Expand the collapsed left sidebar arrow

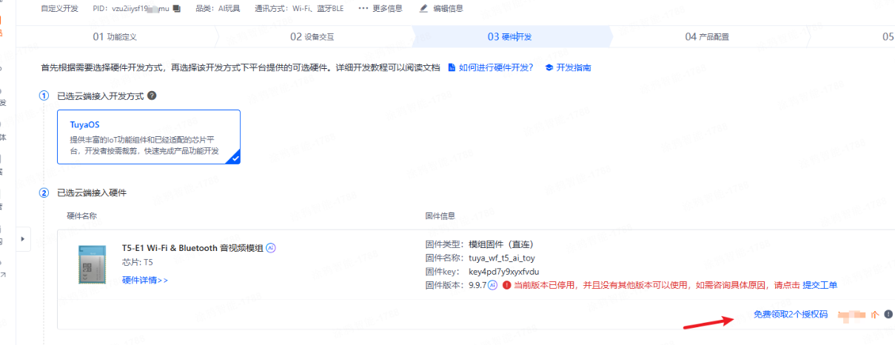(24, 238)
